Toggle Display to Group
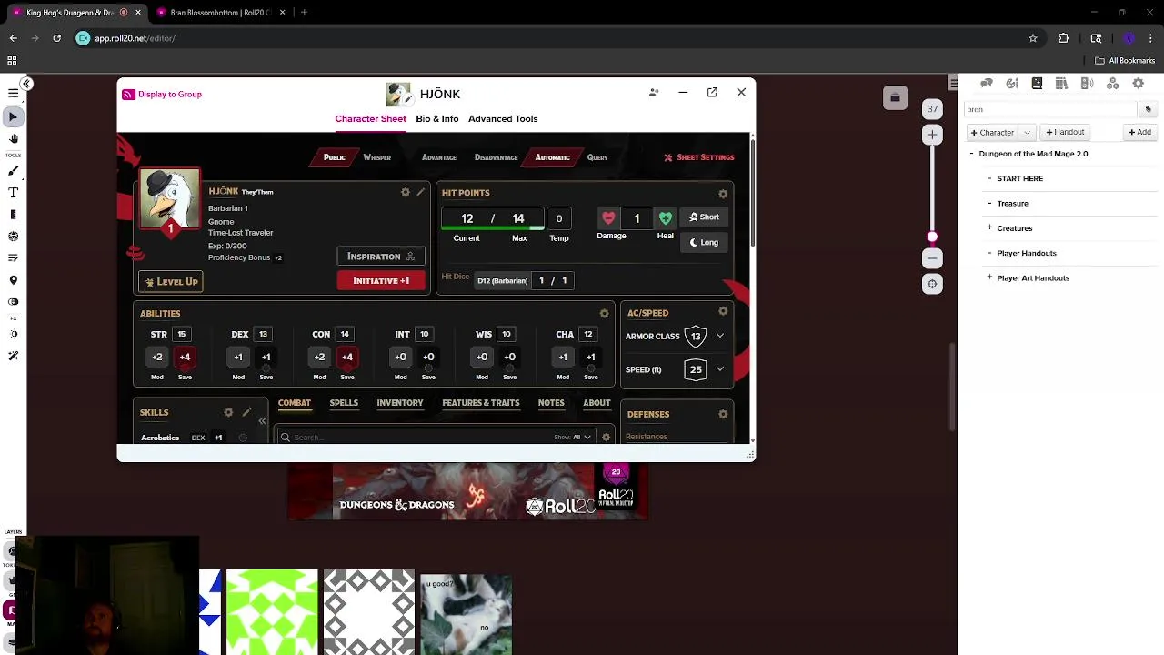 click(x=162, y=94)
